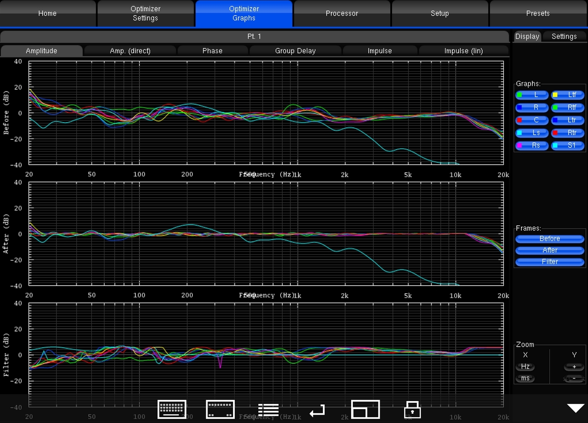This screenshot has width=588, height=423.
Task: Toggle the Filter frame
Action: [550, 262]
